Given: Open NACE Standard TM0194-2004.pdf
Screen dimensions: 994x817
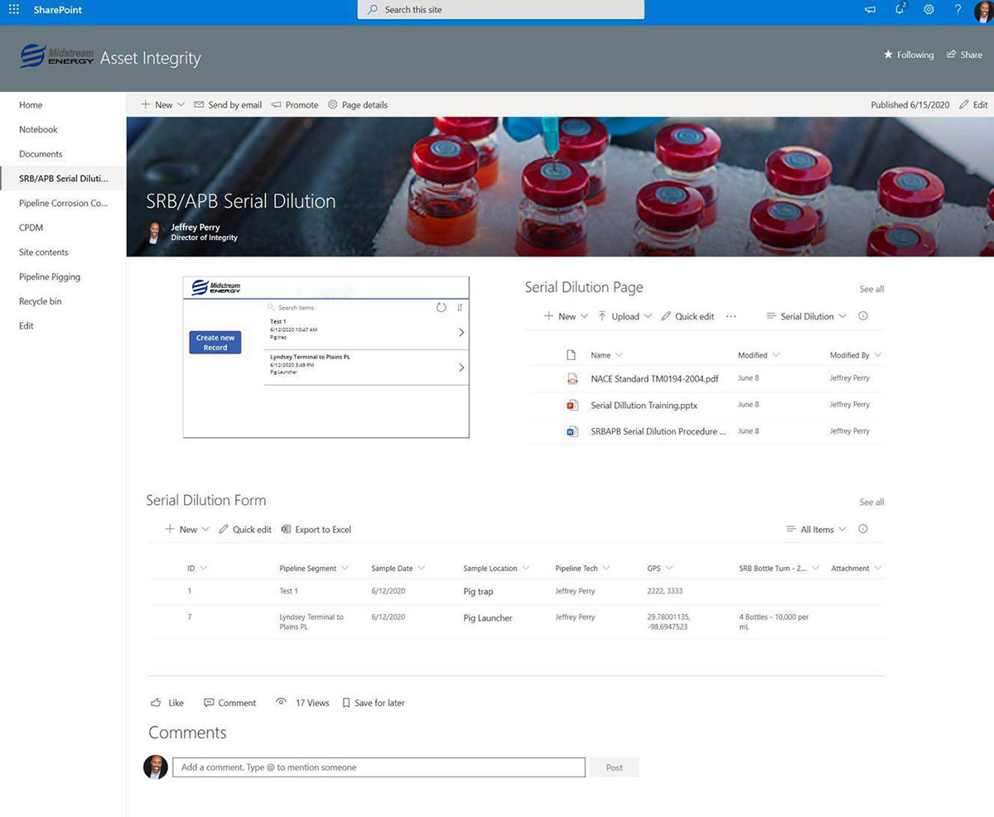Looking at the screenshot, I should coord(654,378).
